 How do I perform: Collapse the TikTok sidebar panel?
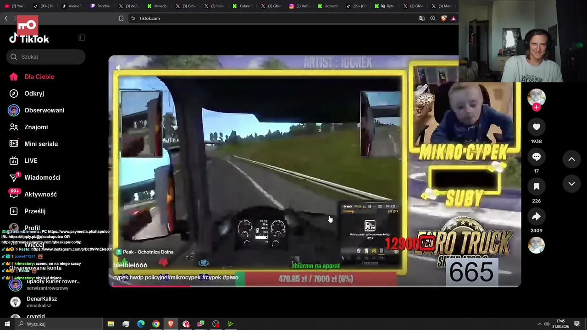tap(82, 38)
